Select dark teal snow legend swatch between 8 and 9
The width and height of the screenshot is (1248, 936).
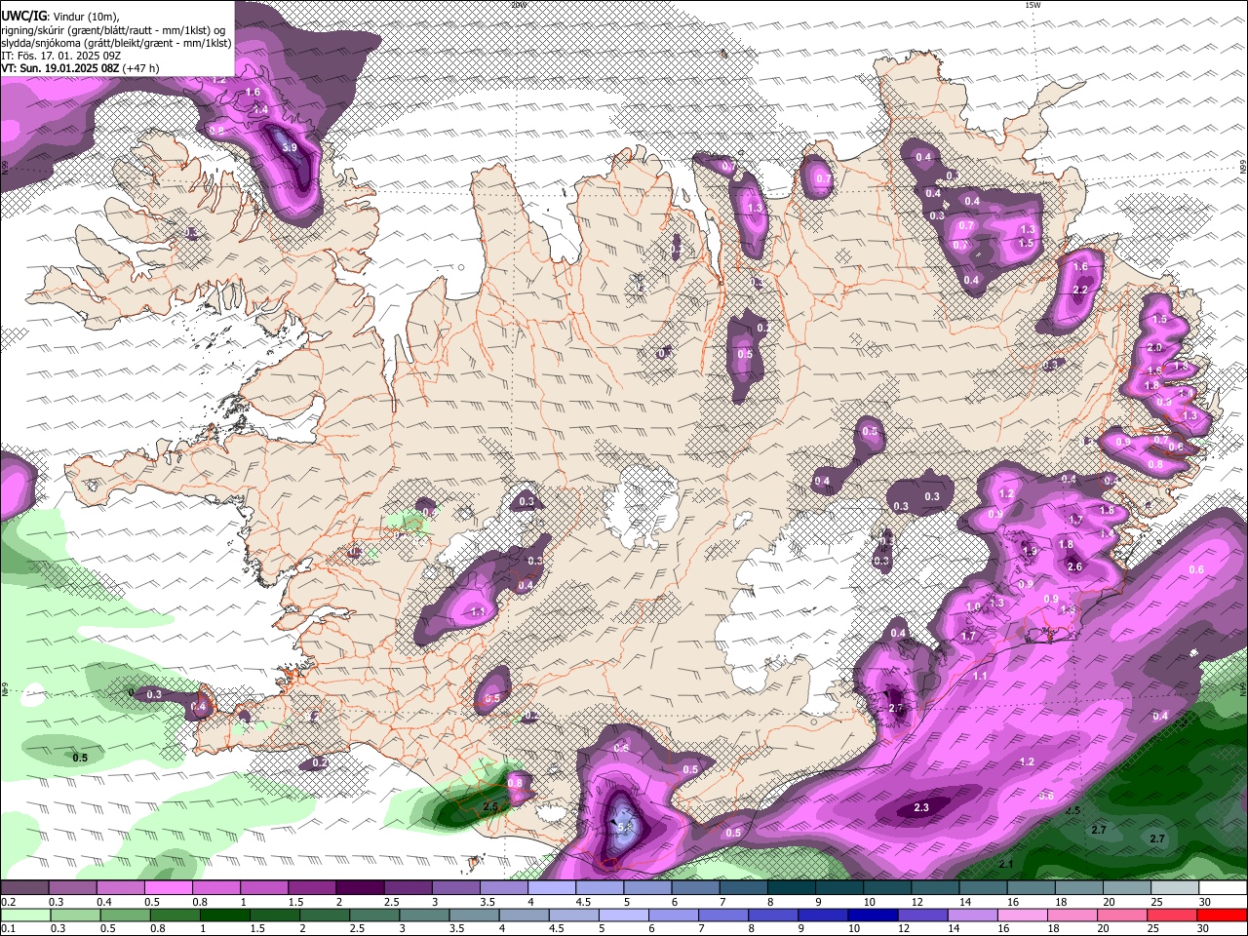(791, 888)
